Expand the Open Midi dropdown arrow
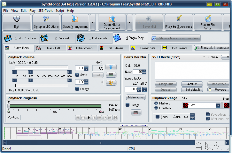This screenshot has height=153, width=232. click(129, 22)
